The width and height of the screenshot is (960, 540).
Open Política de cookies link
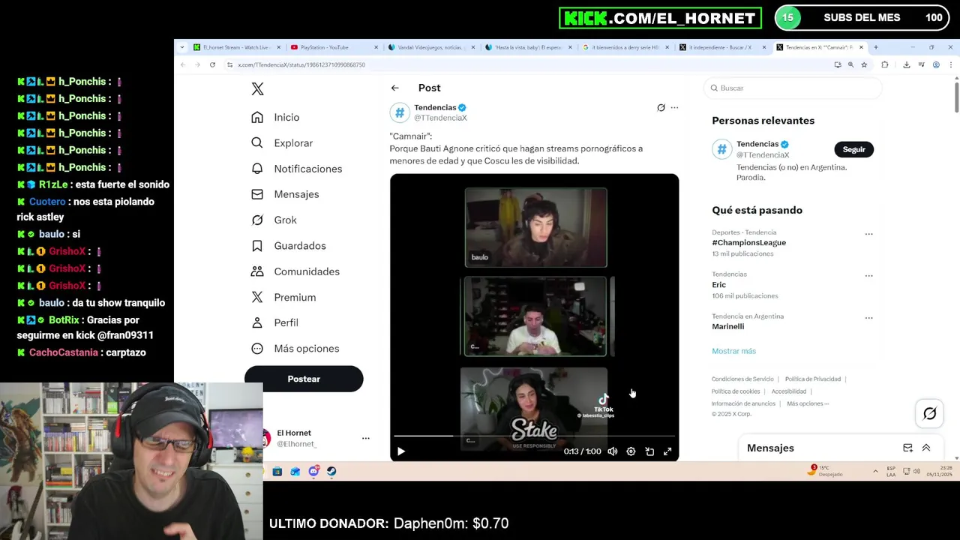[736, 391]
